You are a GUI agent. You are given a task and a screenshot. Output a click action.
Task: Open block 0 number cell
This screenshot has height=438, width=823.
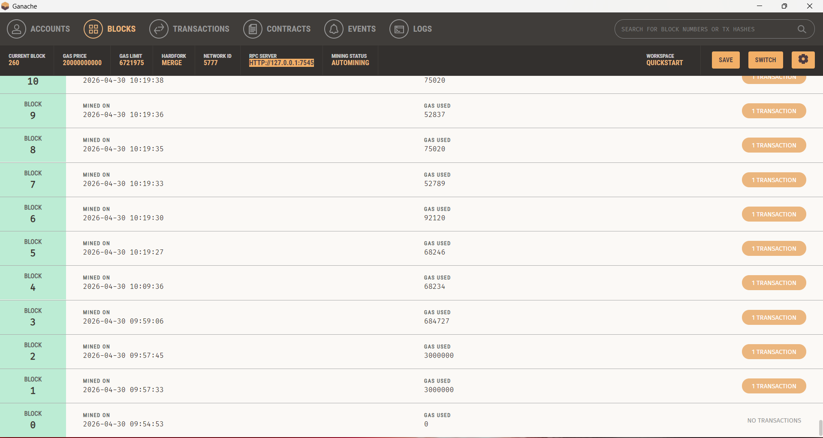[33, 420]
